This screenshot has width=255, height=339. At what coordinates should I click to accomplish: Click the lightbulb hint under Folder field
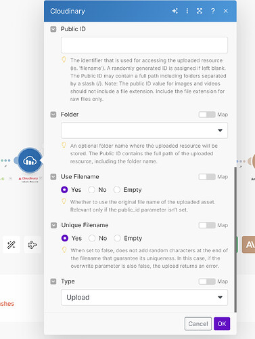coord(64,145)
